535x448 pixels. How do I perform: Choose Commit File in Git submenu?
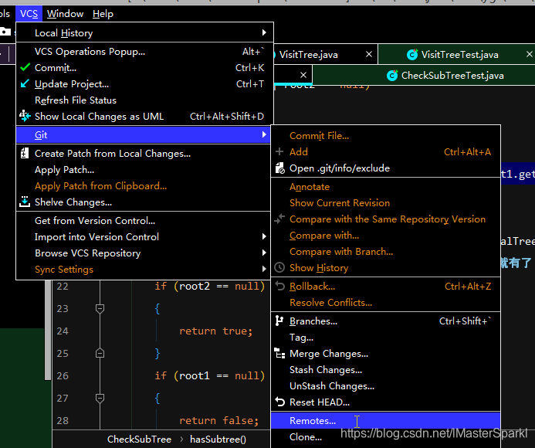point(385,136)
